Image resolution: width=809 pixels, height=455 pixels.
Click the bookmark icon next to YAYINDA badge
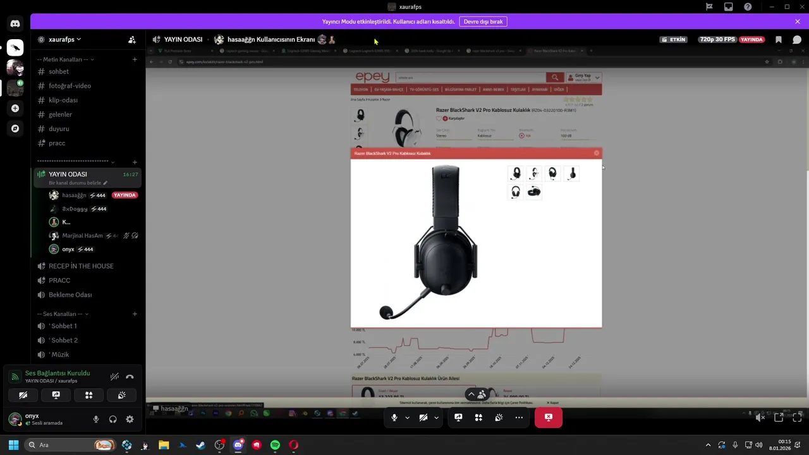coord(779,39)
